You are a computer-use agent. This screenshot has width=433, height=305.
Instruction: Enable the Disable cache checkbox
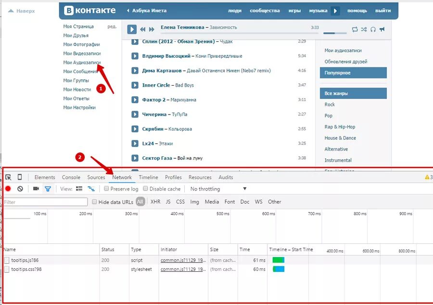tap(145, 189)
